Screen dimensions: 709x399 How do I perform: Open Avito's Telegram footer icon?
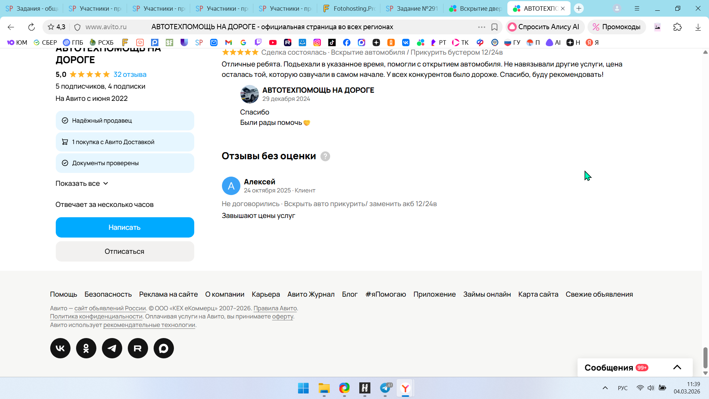112,348
